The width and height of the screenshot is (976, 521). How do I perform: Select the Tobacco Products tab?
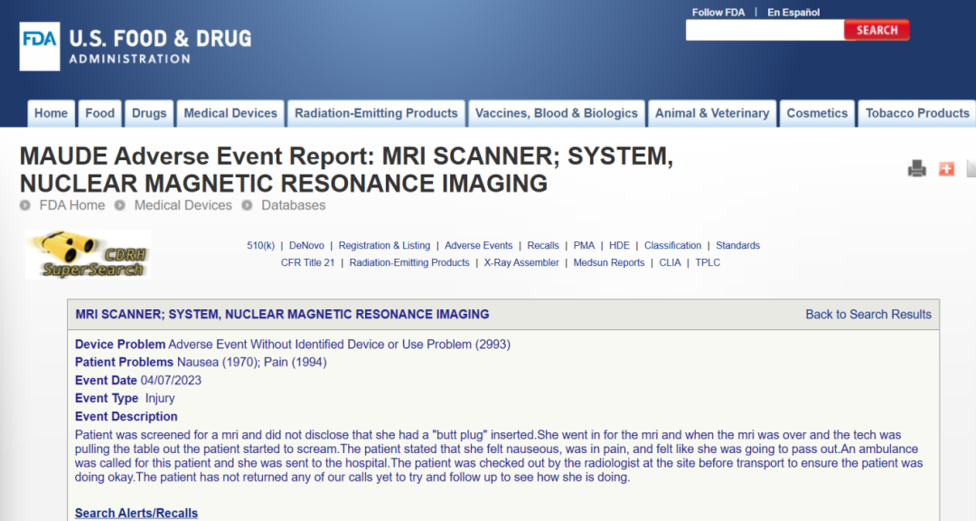click(x=916, y=113)
